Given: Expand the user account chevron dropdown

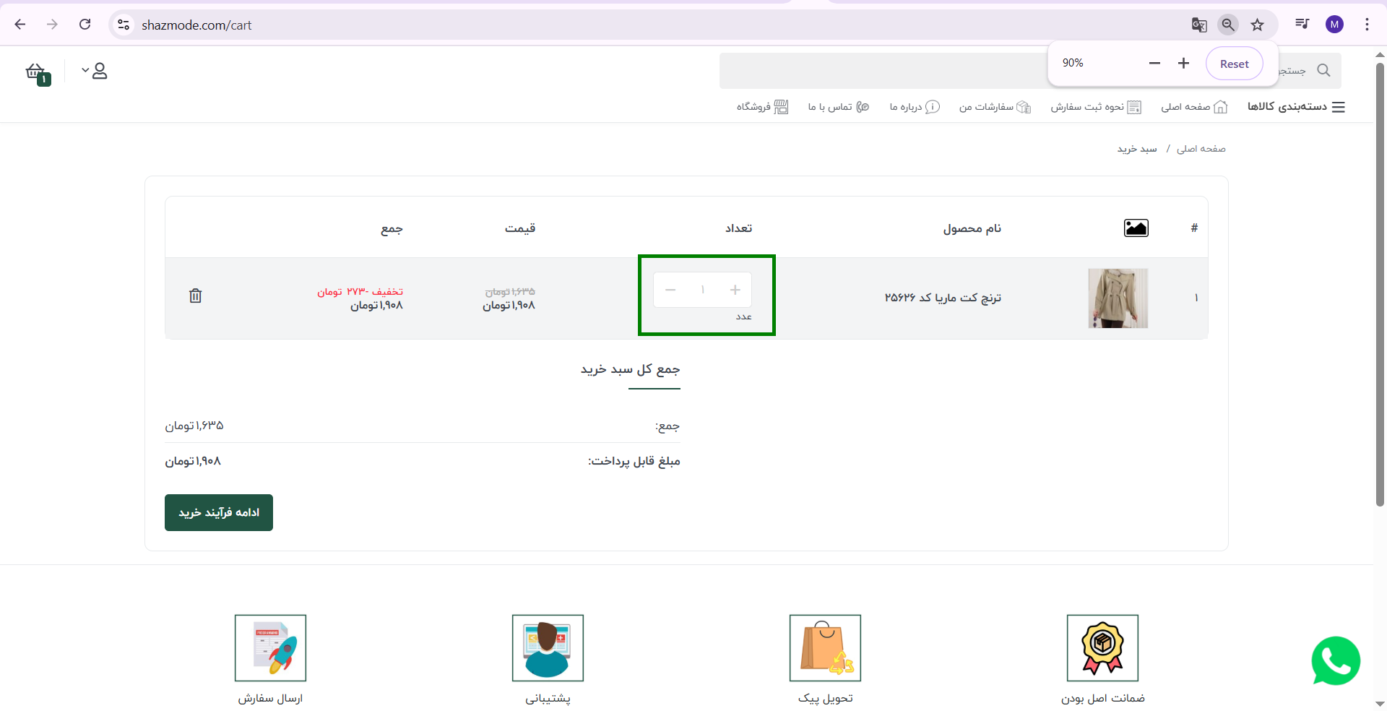Looking at the screenshot, I should coord(85,71).
